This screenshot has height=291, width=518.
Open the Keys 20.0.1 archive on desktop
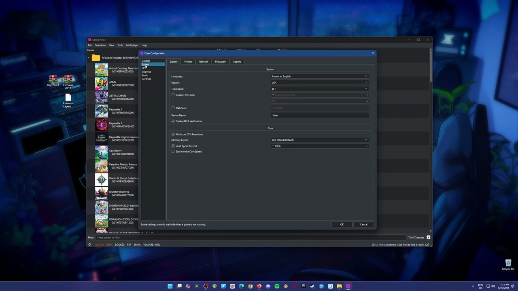[x=53, y=79]
